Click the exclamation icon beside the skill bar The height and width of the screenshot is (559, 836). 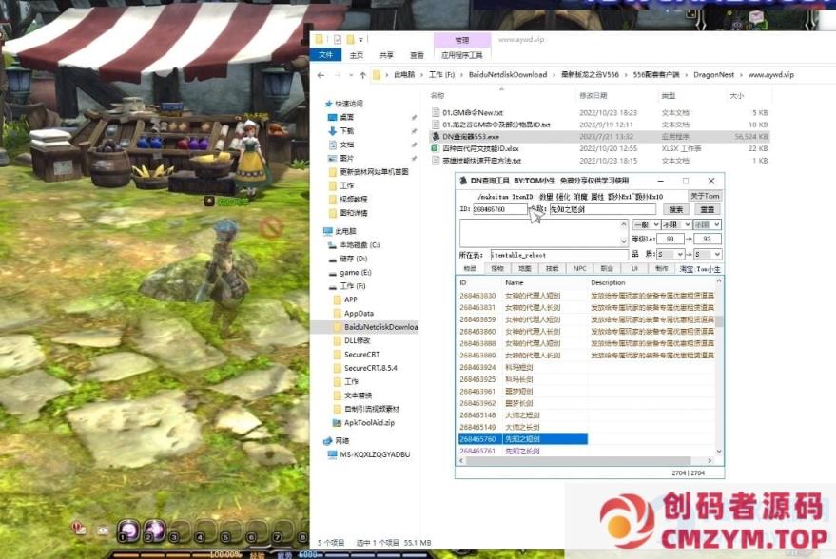pyautogui.click(x=102, y=530)
